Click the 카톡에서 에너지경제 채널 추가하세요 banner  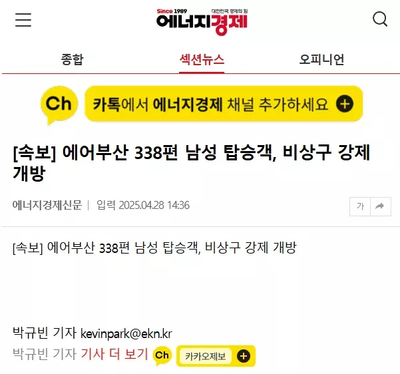(224, 104)
